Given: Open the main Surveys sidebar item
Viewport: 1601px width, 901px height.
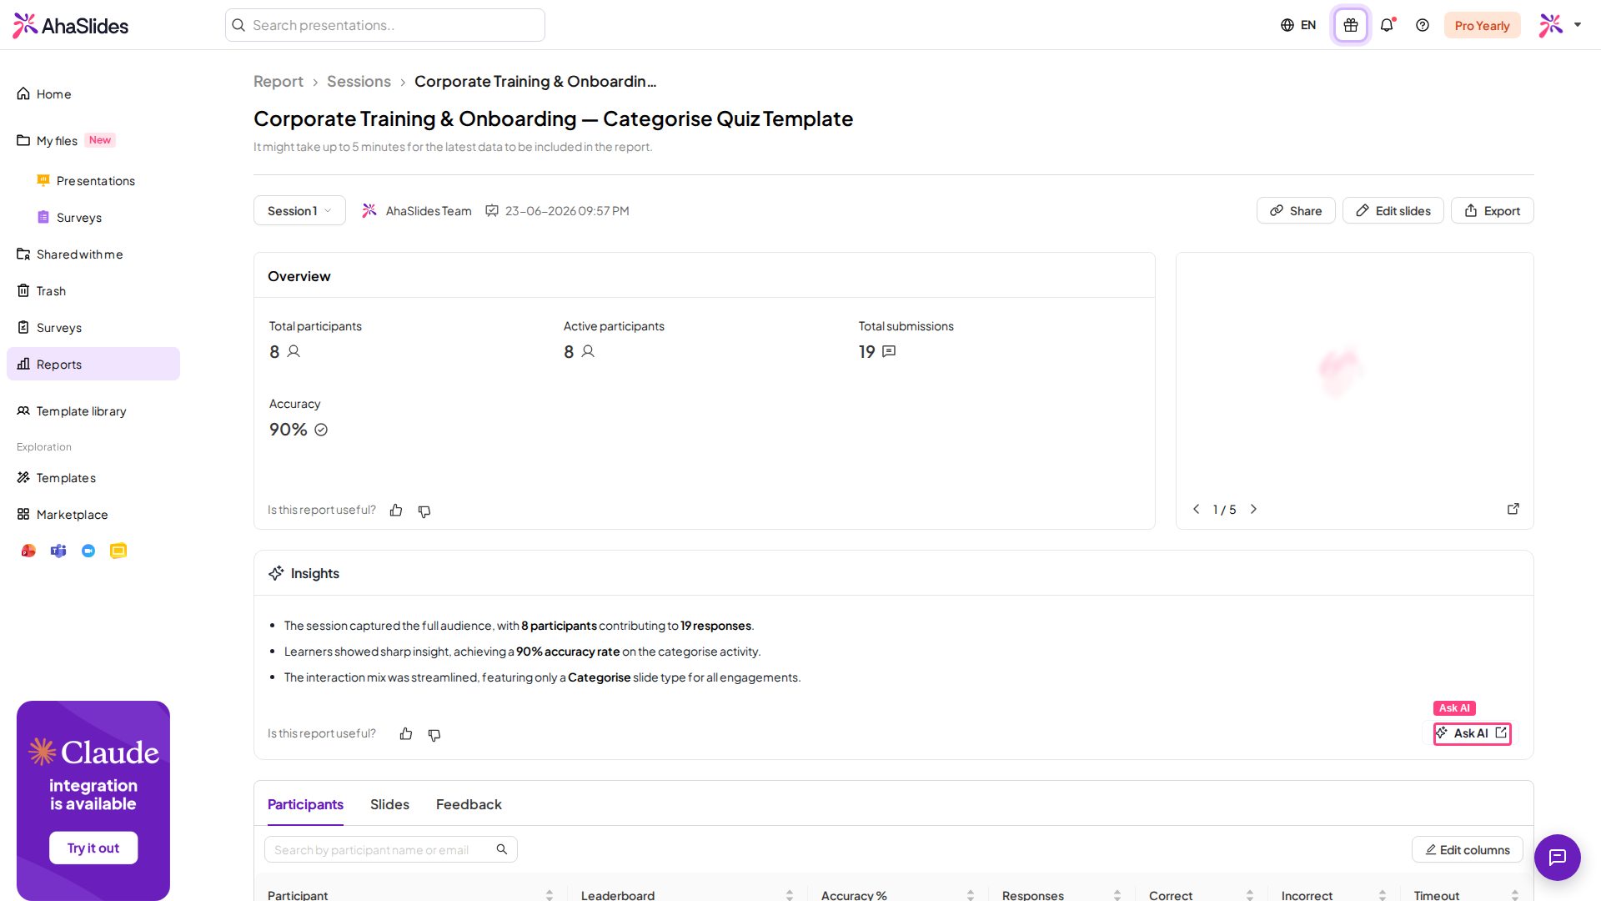Looking at the screenshot, I should 93,328.
